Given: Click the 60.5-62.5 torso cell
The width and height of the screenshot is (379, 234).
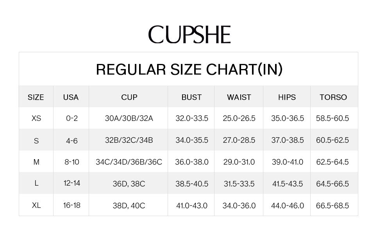Looking at the screenshot, I should pyautogui.click(x=333, y=140).
